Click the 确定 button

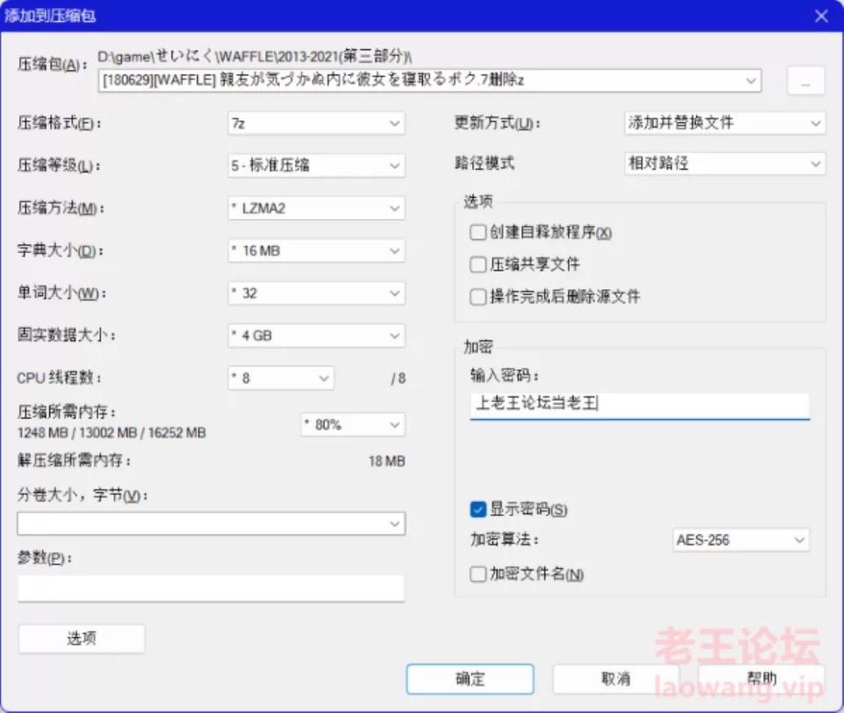469,679
